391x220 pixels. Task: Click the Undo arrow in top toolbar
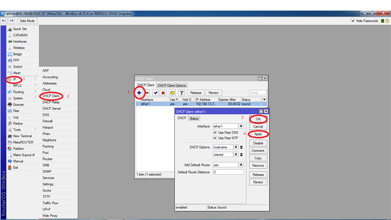point(4,21)
